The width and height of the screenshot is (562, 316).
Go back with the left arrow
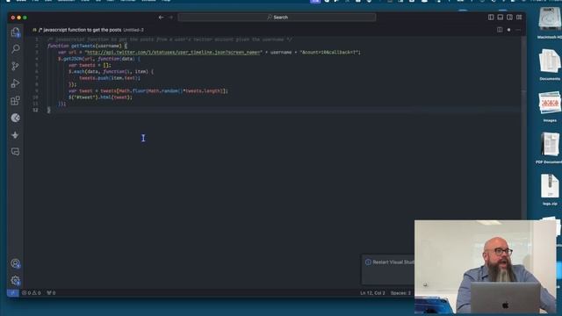[x=161, y=18]
